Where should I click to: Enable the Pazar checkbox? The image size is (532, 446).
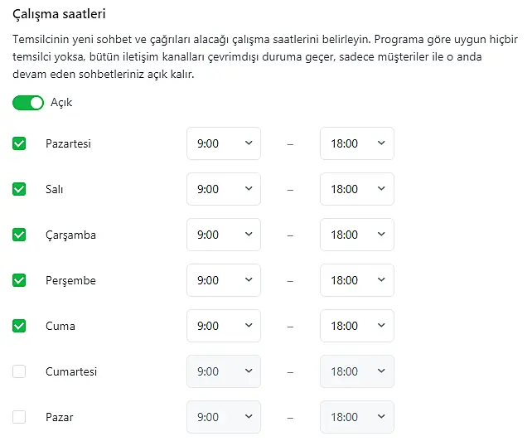tap(19, 417)
